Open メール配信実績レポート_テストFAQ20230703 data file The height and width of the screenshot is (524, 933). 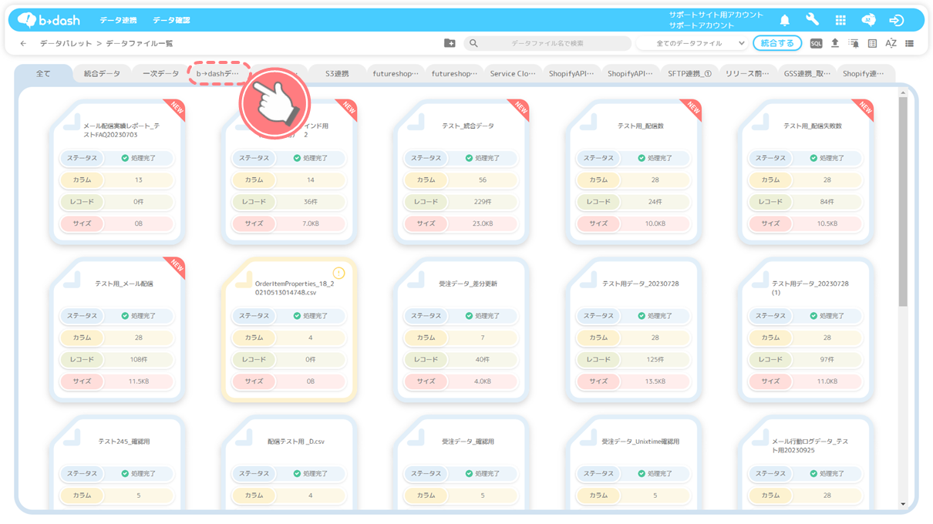pos(117,172)
